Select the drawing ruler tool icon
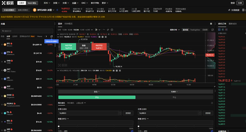This screenshot has height=132, width=246. 108,30
